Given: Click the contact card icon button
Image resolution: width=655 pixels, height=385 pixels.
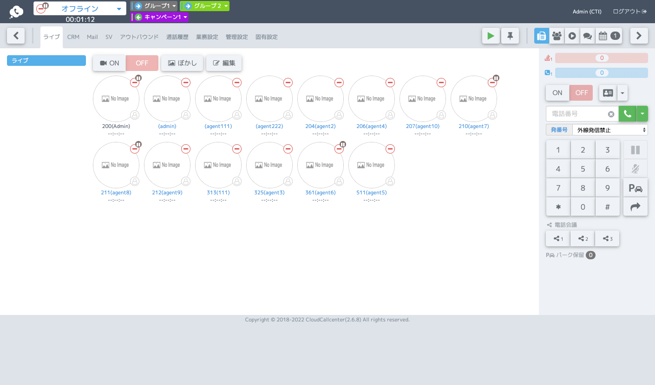Looking at the screenshot, I should pyautogui.click(x=608, y=93).
